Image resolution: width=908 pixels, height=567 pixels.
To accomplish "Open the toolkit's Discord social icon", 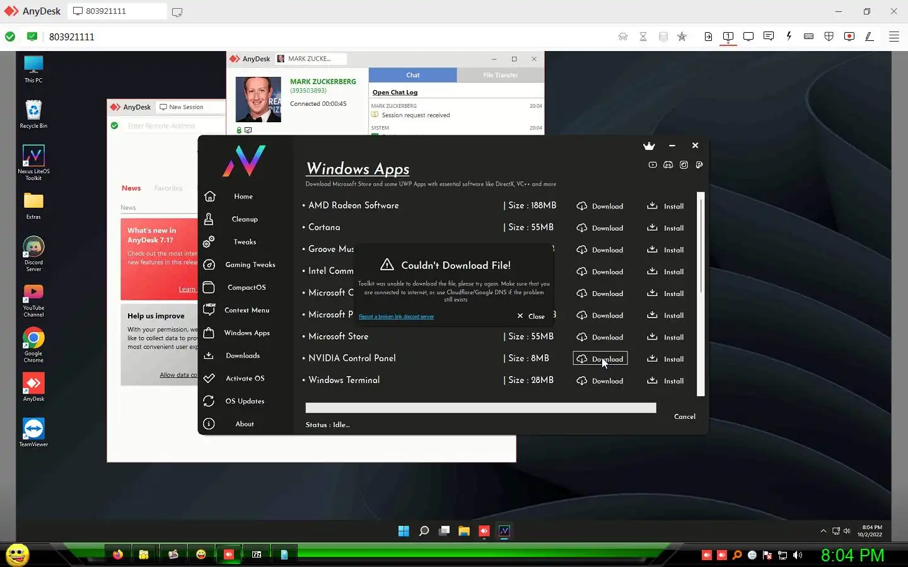I will tap(668, 165).
